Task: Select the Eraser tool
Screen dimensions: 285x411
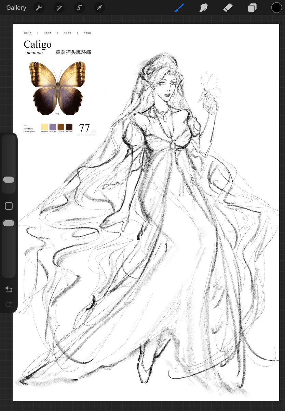Action: click(228, 8)
